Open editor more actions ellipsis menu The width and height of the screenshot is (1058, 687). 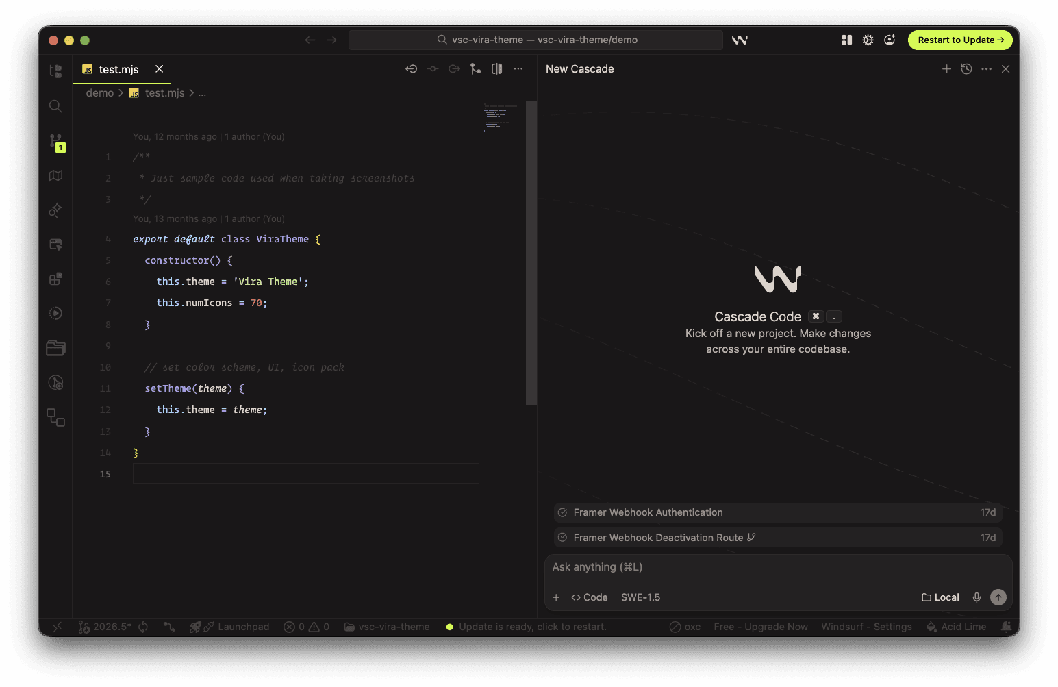coord(518,69)
